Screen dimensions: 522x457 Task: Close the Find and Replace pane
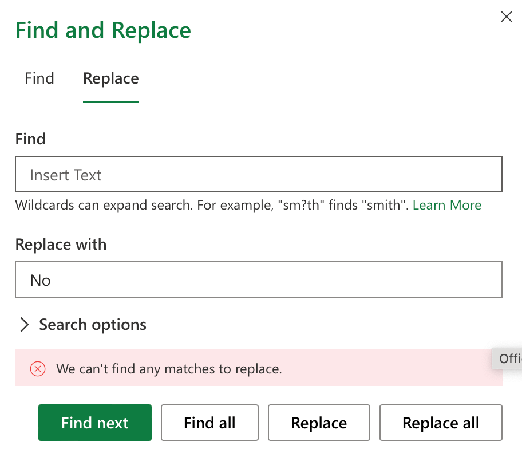click(x=507, y=17)
